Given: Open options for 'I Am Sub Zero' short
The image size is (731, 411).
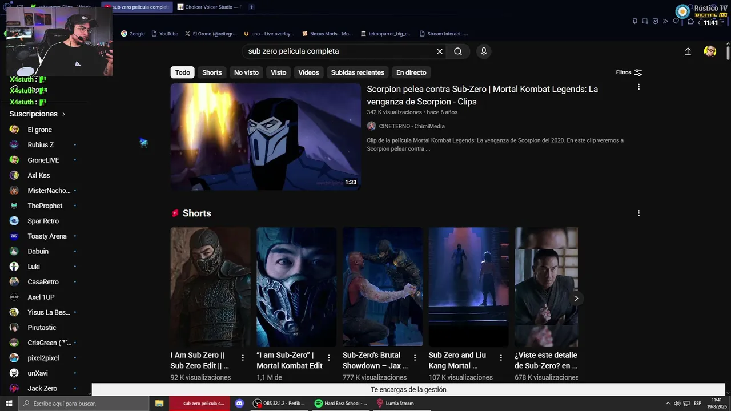Looking at the screenshot, I should point(243,358).
